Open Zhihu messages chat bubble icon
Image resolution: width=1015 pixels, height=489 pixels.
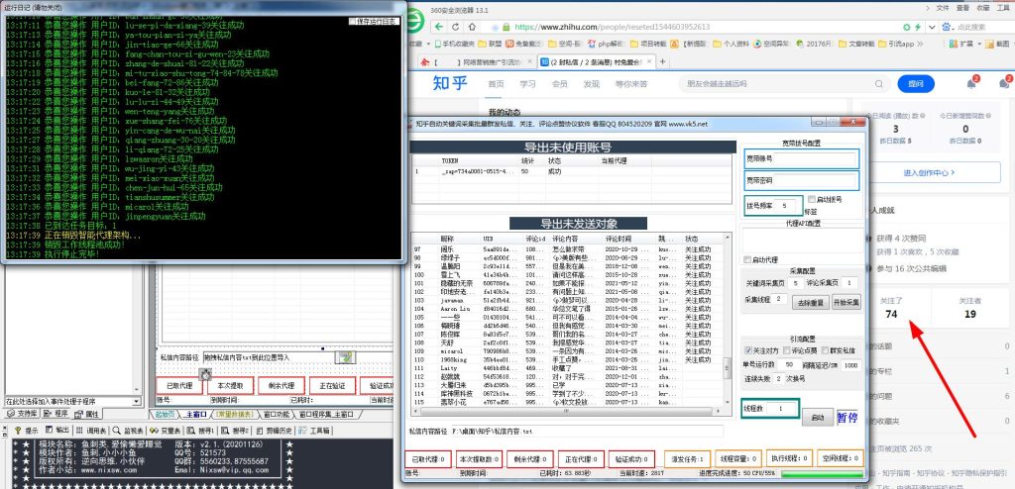[1003, 83]
